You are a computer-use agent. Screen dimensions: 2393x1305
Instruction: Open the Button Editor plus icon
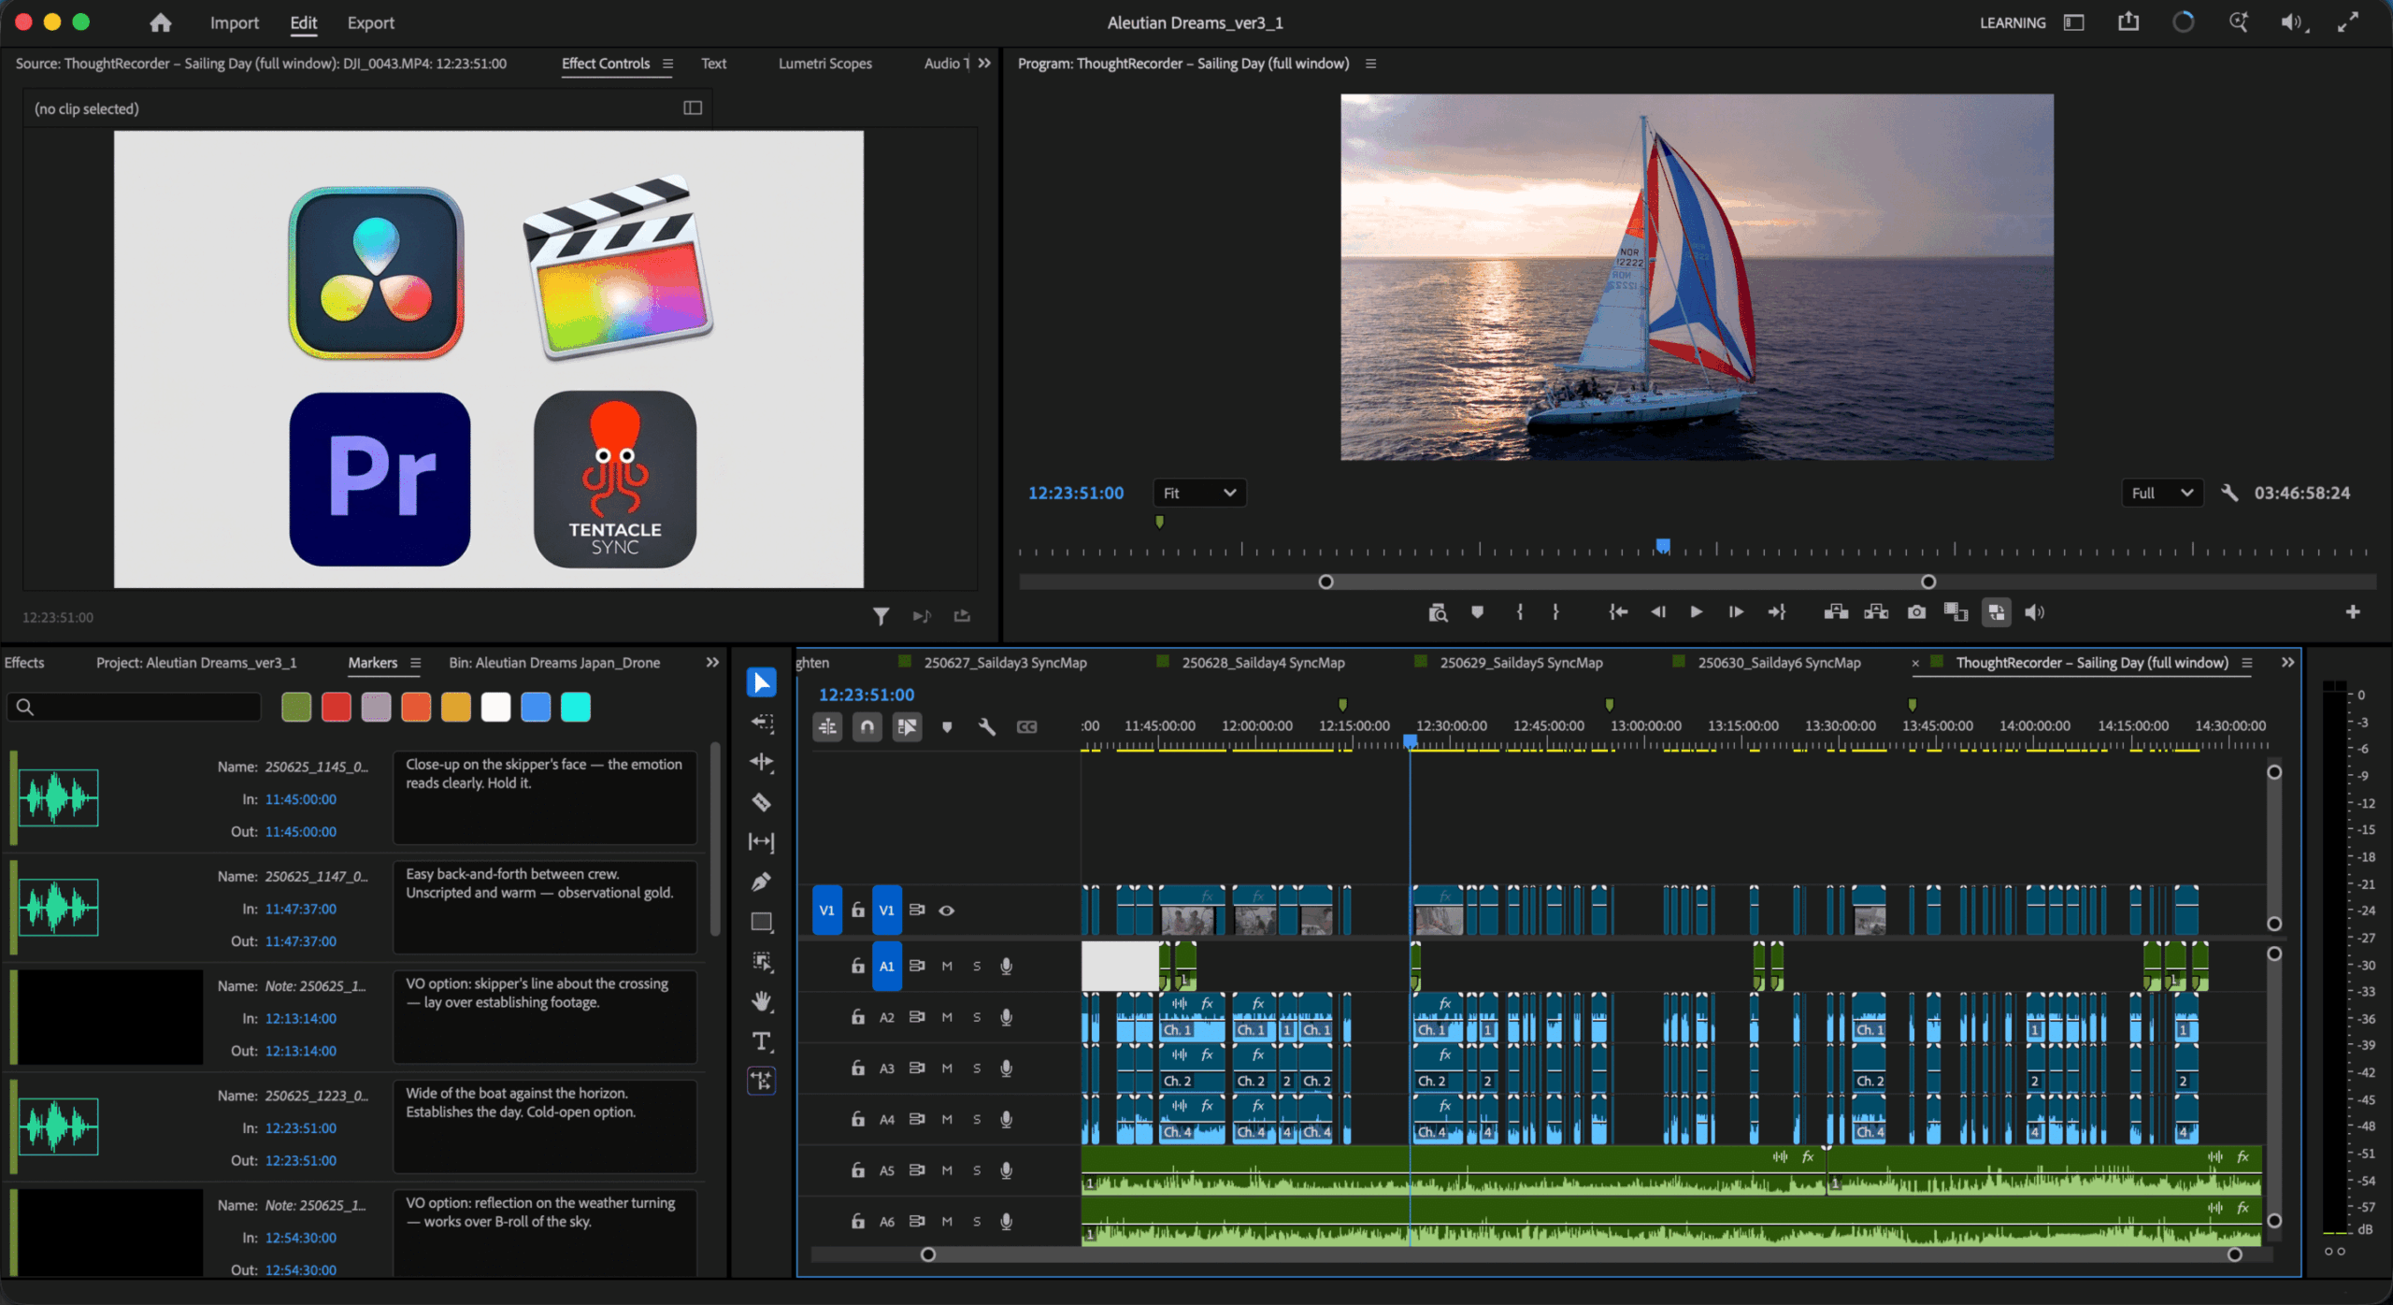[x=2353, y=612]
